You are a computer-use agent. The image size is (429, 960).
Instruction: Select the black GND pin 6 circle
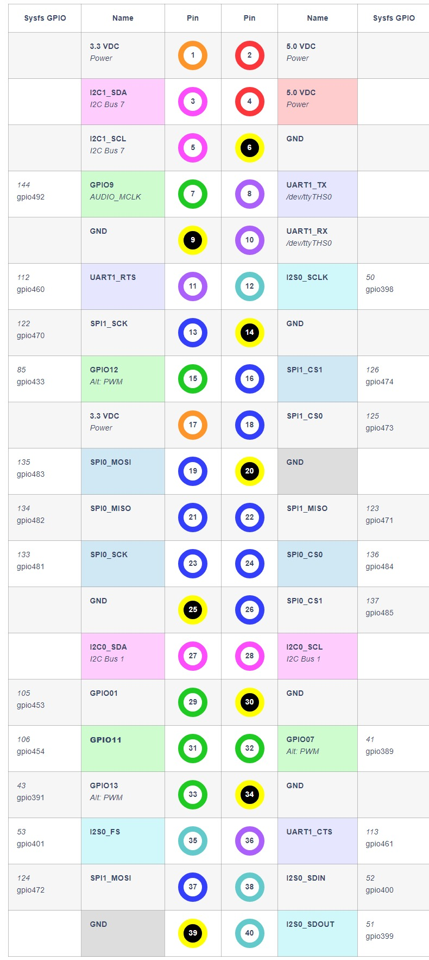[250, 148]
